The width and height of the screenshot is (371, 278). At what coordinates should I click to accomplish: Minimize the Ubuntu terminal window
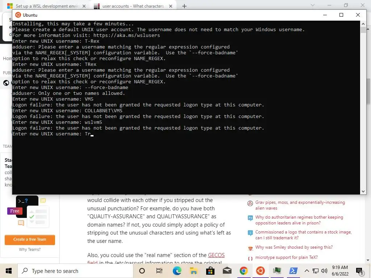coord(325,15)
